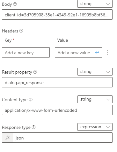The image size is (117, 152).
Task: Click the Value column header
Action: (62, 40)
